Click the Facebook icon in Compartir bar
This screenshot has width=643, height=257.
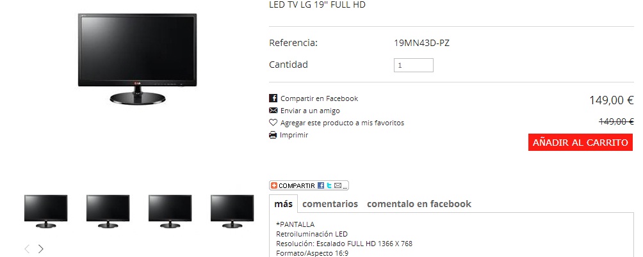click(x=321, y=185)
